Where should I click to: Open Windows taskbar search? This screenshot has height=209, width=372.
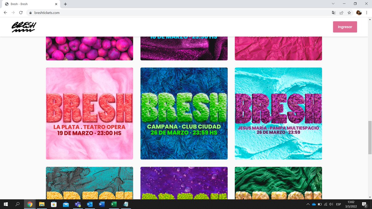coord(18,204)
